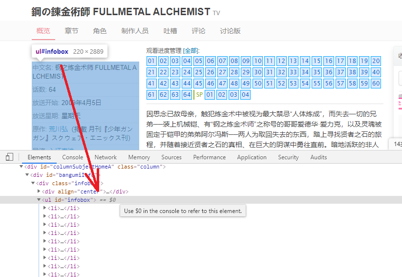Open the 吐槽 page tab

(170, 31)
